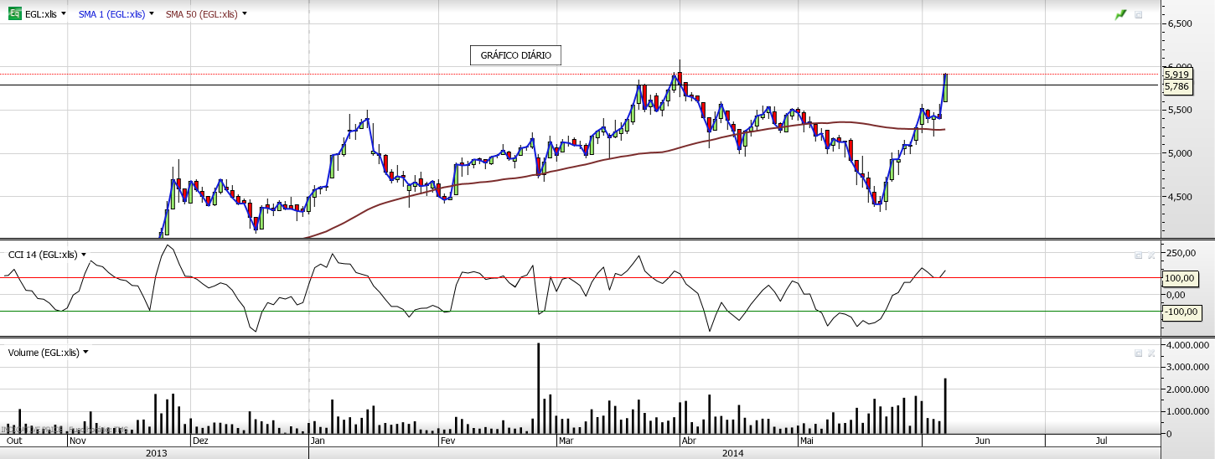Close the CCI 14 indicator panel
The width and height of the screenshot is (1215, 459).
1150,255
